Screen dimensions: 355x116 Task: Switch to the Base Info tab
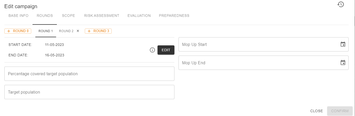(x=18, y=16)
